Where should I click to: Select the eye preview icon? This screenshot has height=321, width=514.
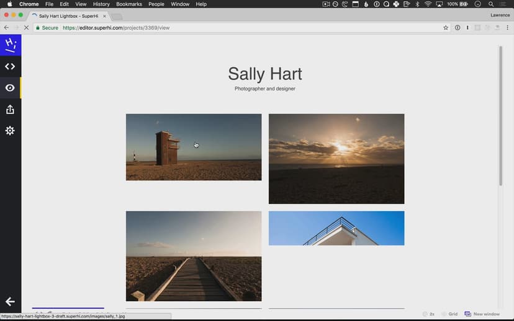10,88
